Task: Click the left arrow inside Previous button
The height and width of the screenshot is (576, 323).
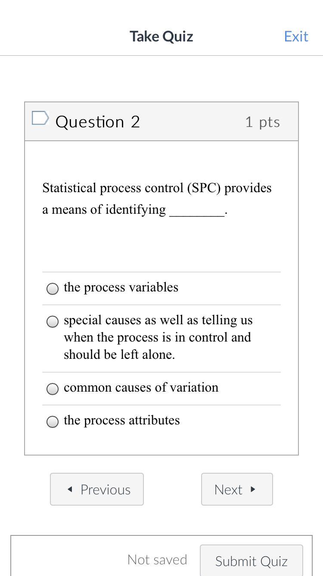Action: click(69, 489)
